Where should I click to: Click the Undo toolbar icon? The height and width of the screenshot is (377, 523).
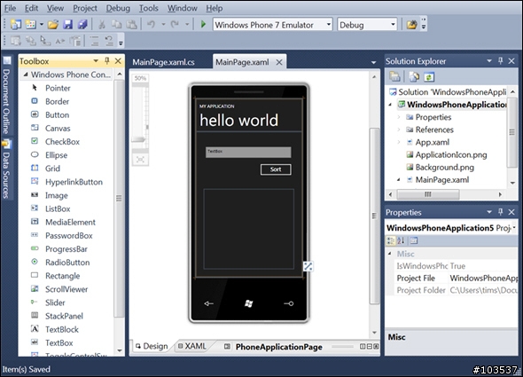click(151, 24)
